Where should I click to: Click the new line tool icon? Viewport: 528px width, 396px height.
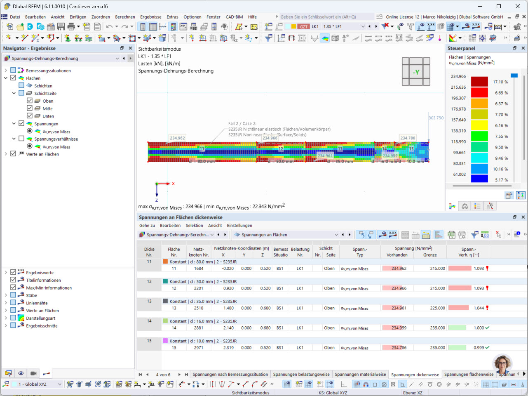click(24, 38)
